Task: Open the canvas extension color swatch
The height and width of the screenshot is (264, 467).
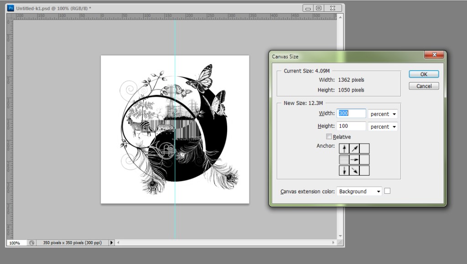Action: (387, 191)
